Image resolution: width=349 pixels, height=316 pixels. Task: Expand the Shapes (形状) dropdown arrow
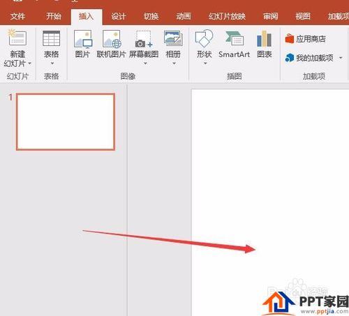205,63
